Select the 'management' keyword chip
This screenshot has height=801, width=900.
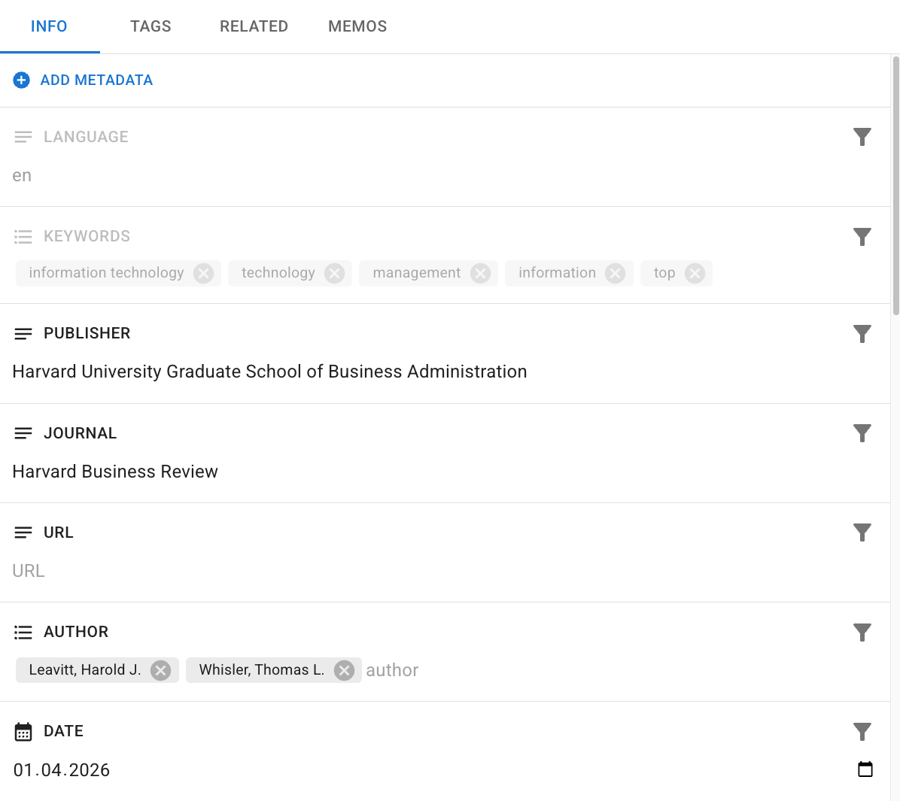[428, 273]
